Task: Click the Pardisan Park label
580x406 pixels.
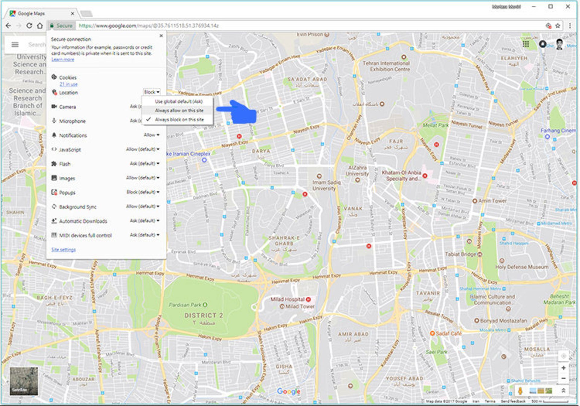Action: pyautogui.click(x=185, y=305)
